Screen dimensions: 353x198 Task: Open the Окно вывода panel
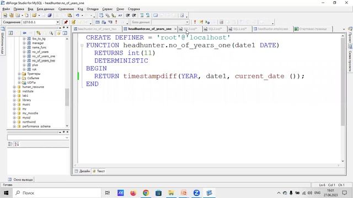[20, 180]
